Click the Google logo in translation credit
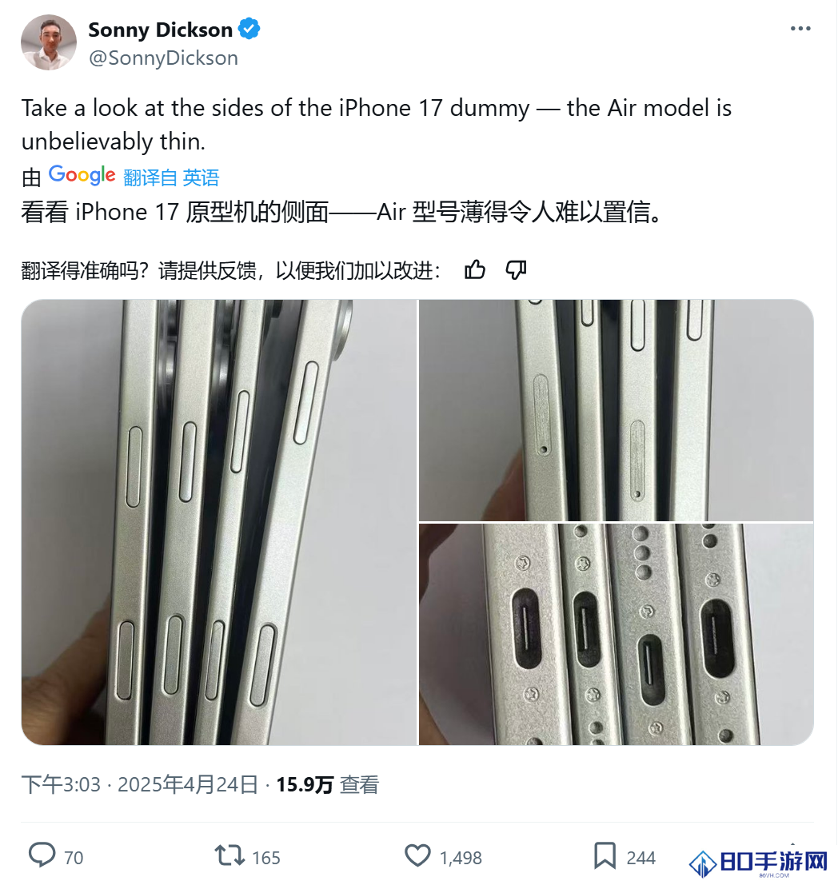This screenshot has width=838, height=885. tap(82, 176)
